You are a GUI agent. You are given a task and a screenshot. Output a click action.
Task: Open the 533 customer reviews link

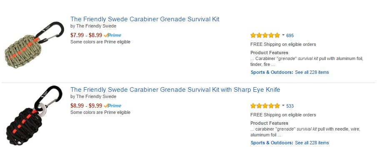coord(290,106)
